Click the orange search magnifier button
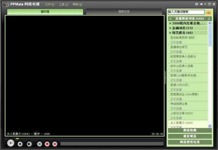The width and height of the screenshot is (218, 150). [x=208, y=12]
